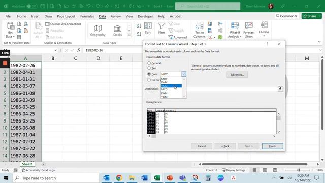Viewport: 325px width, 183px height.
Task: Click Text to Columns
Action: pyautogui.click(x=199, y=30)
